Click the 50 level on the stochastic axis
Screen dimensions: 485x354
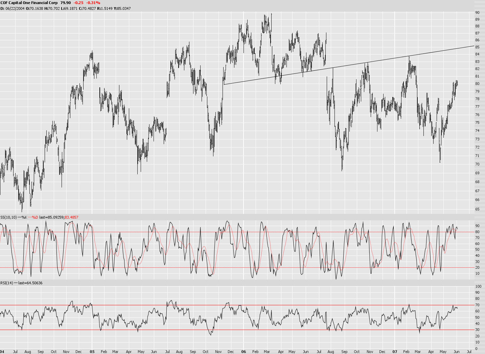pos(477,250)
